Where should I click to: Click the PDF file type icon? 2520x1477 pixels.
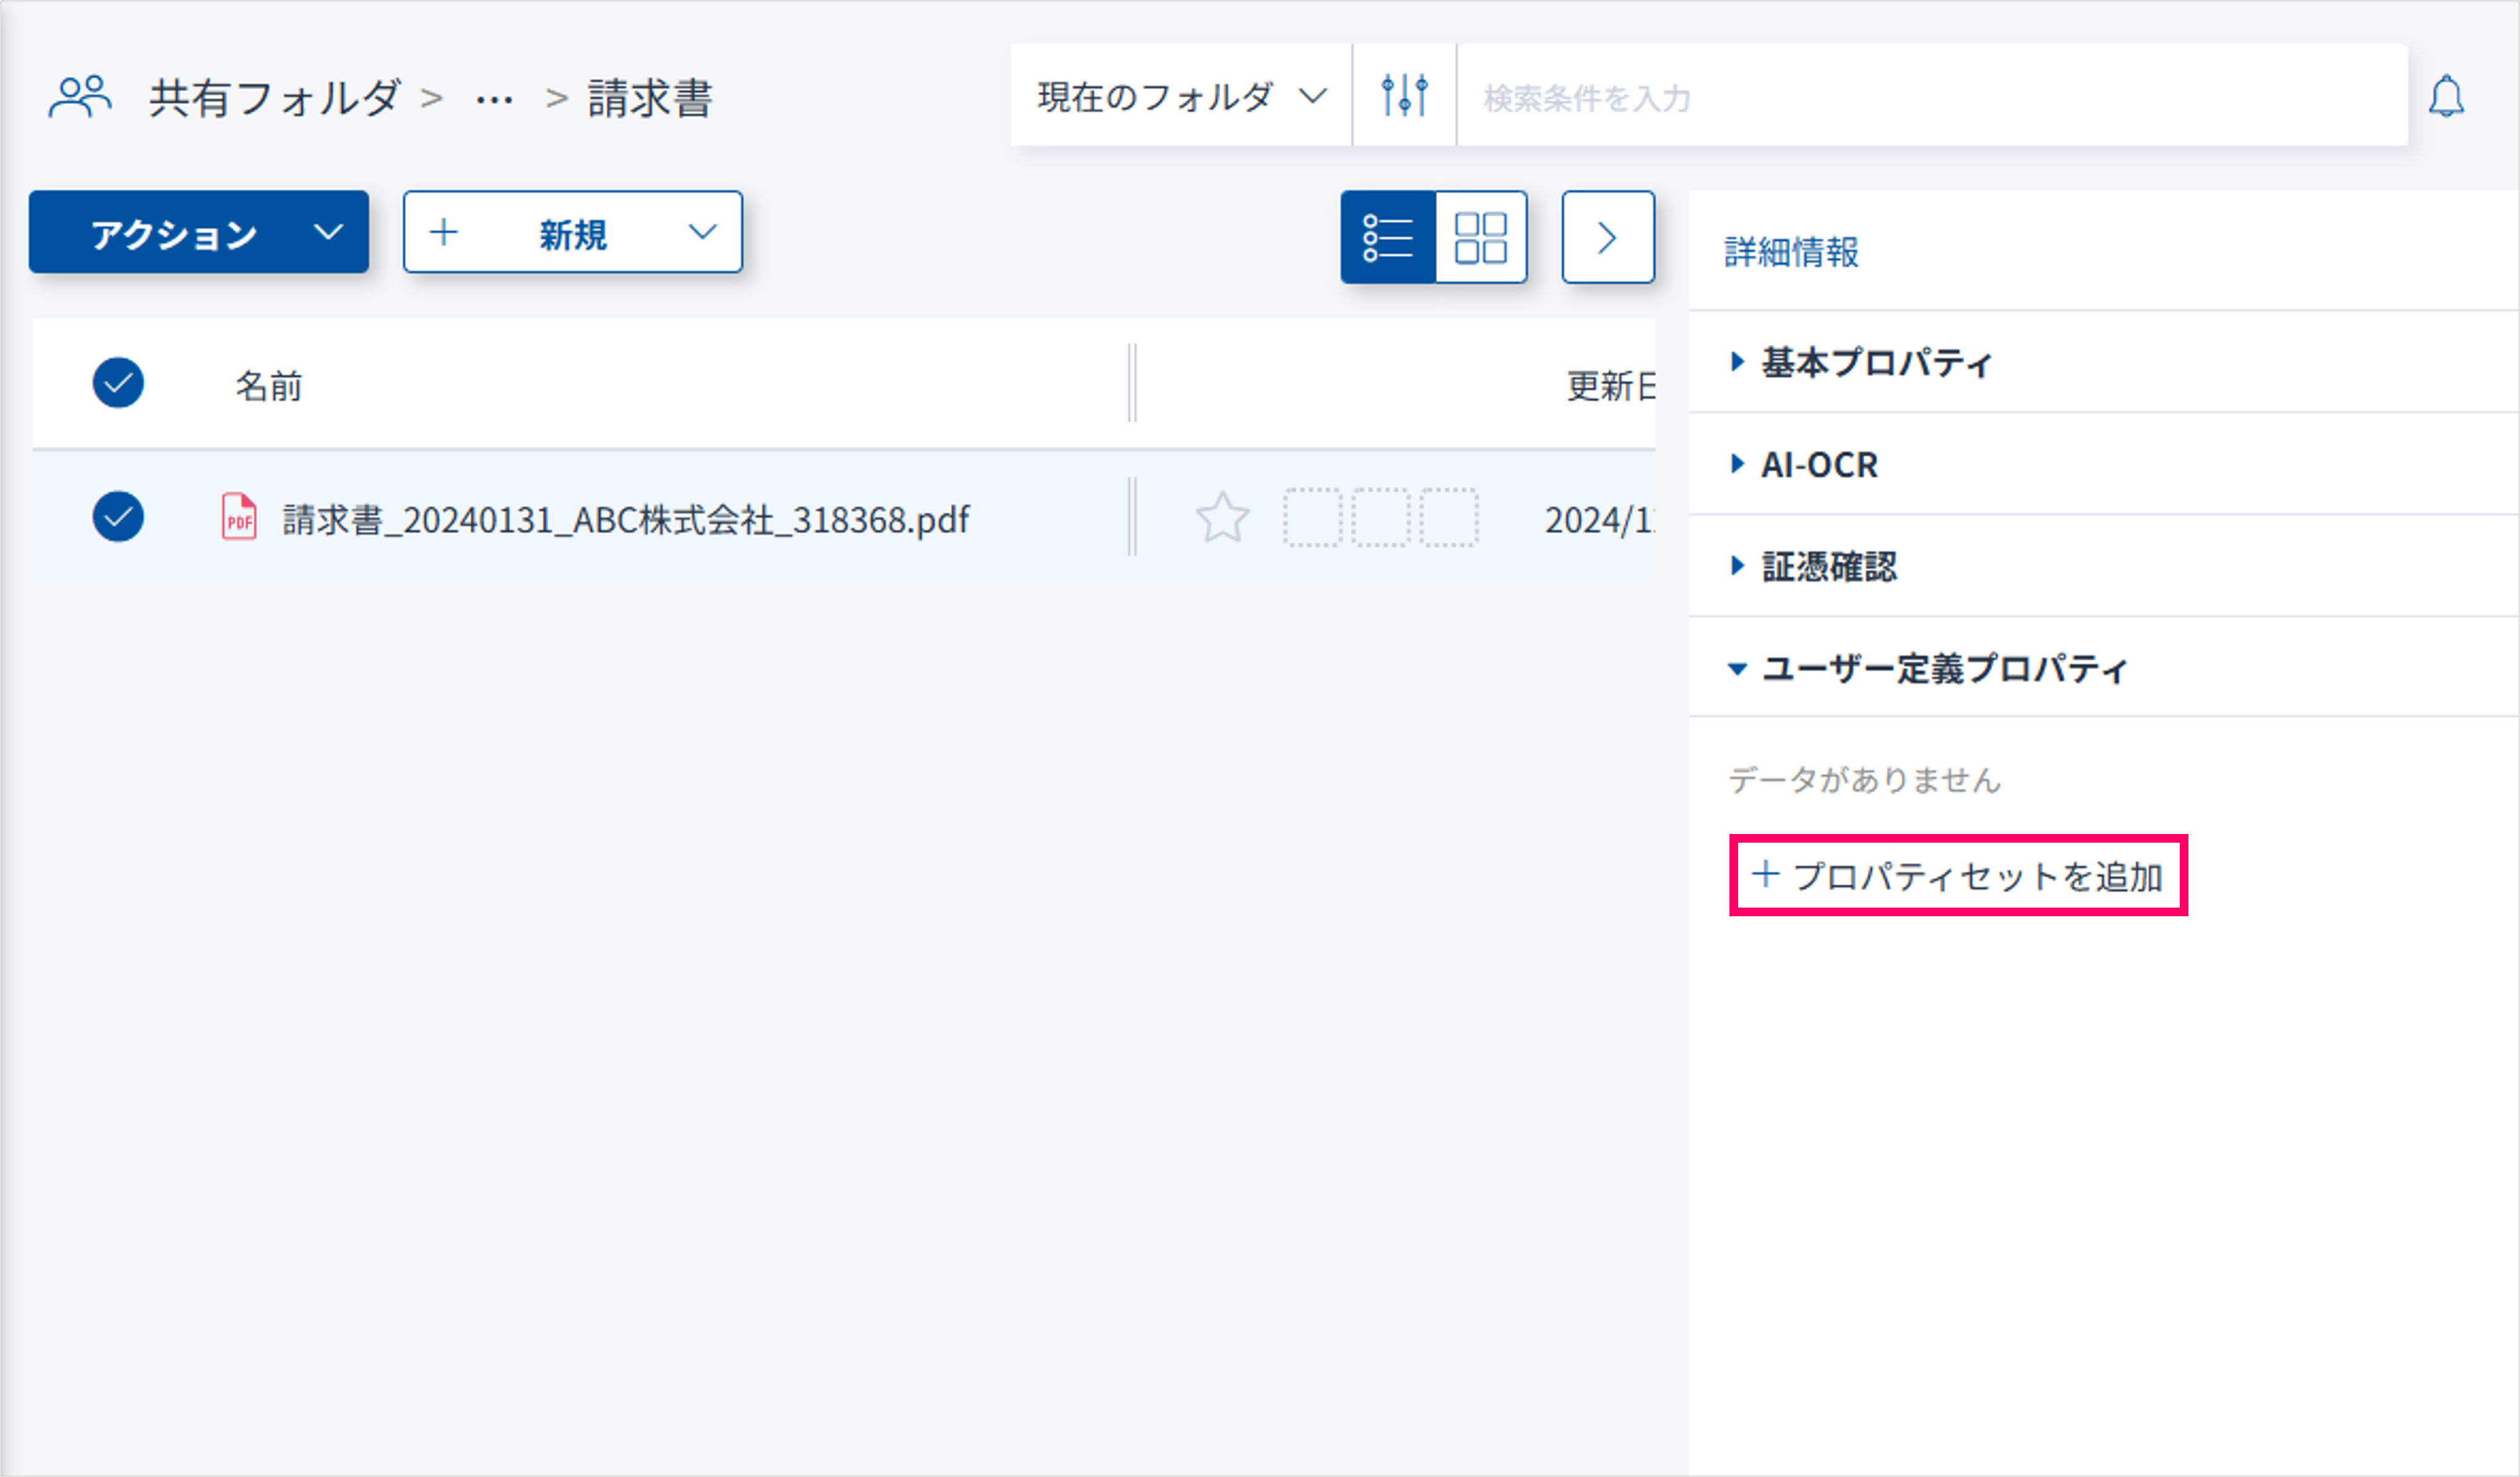click(x=239, y=517)
